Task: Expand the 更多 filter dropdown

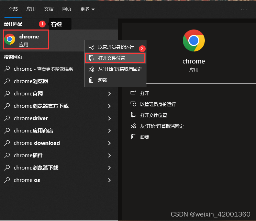Action: coord(87,9)
